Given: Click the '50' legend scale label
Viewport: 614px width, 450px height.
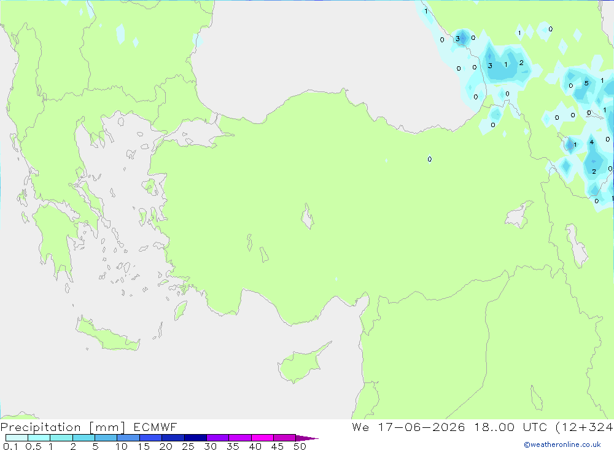Looking at the screenshot, I should coord(300,446).
